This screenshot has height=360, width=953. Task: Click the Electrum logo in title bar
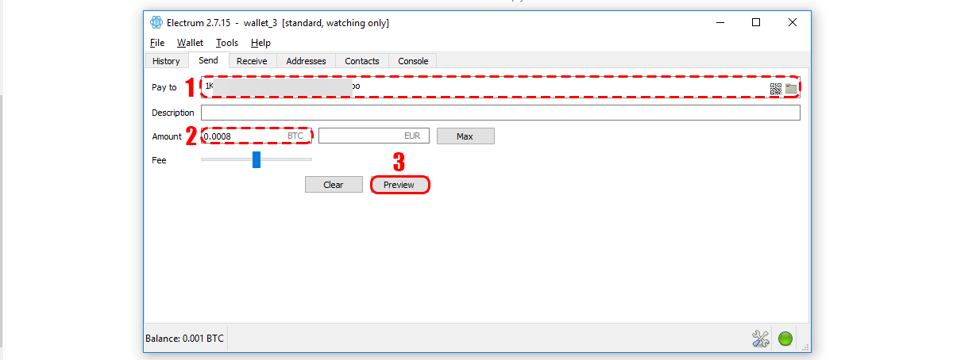coord(156,22)
